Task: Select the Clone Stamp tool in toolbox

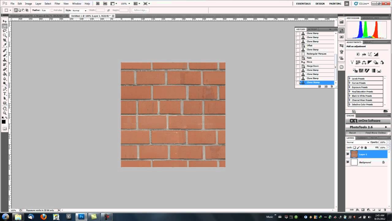Action: [x=5, y=60]
